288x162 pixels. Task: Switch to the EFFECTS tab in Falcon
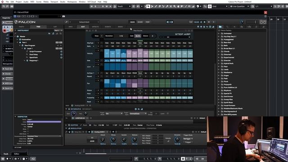point(95,27)
